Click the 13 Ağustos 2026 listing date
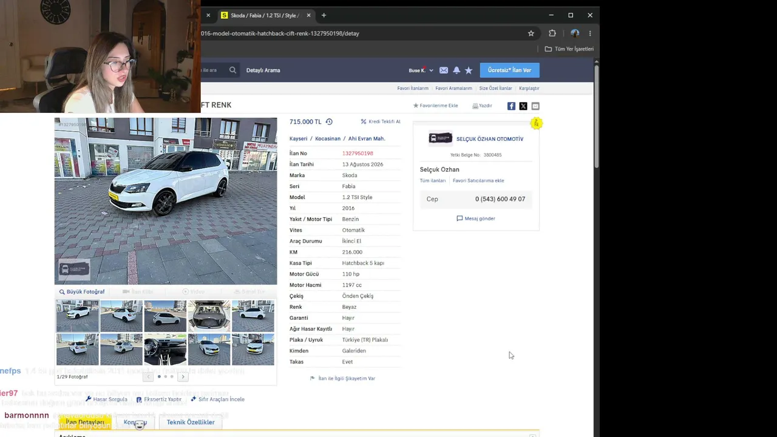 tap(362, 164)
